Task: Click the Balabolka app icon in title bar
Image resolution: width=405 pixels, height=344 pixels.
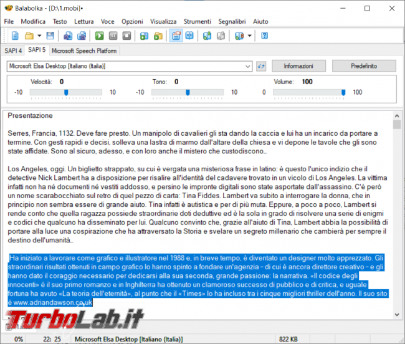Action: [9, 8]
